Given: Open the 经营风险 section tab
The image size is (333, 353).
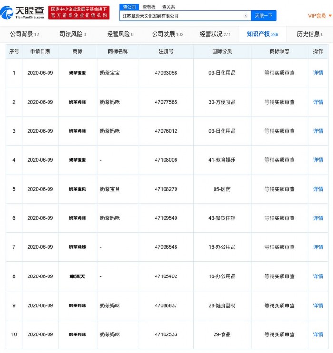Looking at the screenshot, I should coord(120,34).
